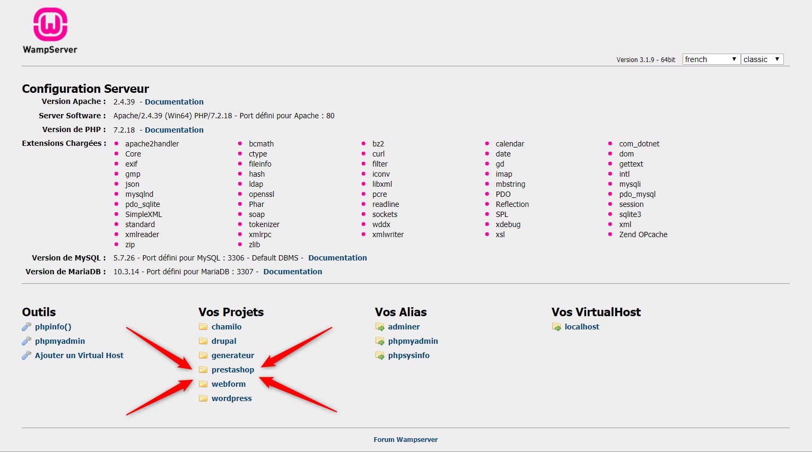Image resolution: width=812 pixels, height=452 pixels.
Task: Open the phpinfo() tool link
Action: [x=53, y=327]
